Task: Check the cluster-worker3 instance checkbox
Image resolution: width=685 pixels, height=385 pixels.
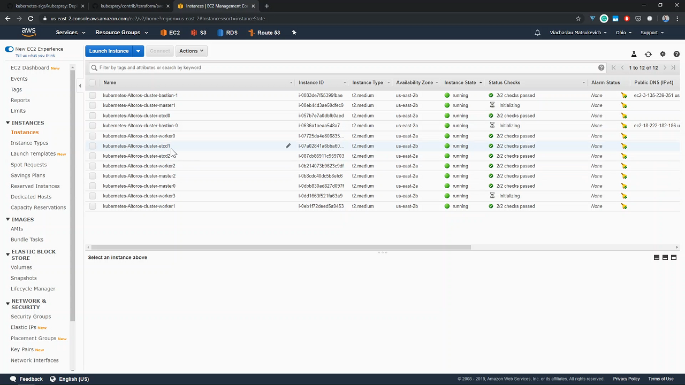Action: click(93, 196)
